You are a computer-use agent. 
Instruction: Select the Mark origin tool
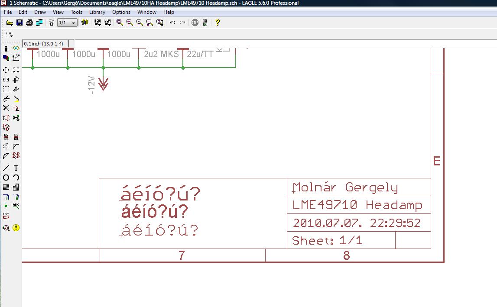[16, 58]
